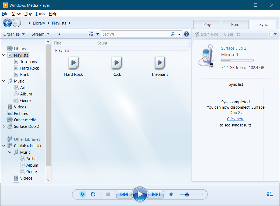Sort by the Title column header
Image resolution: width=280 pixels, height=206 pixels.
[x=74, y=43]
